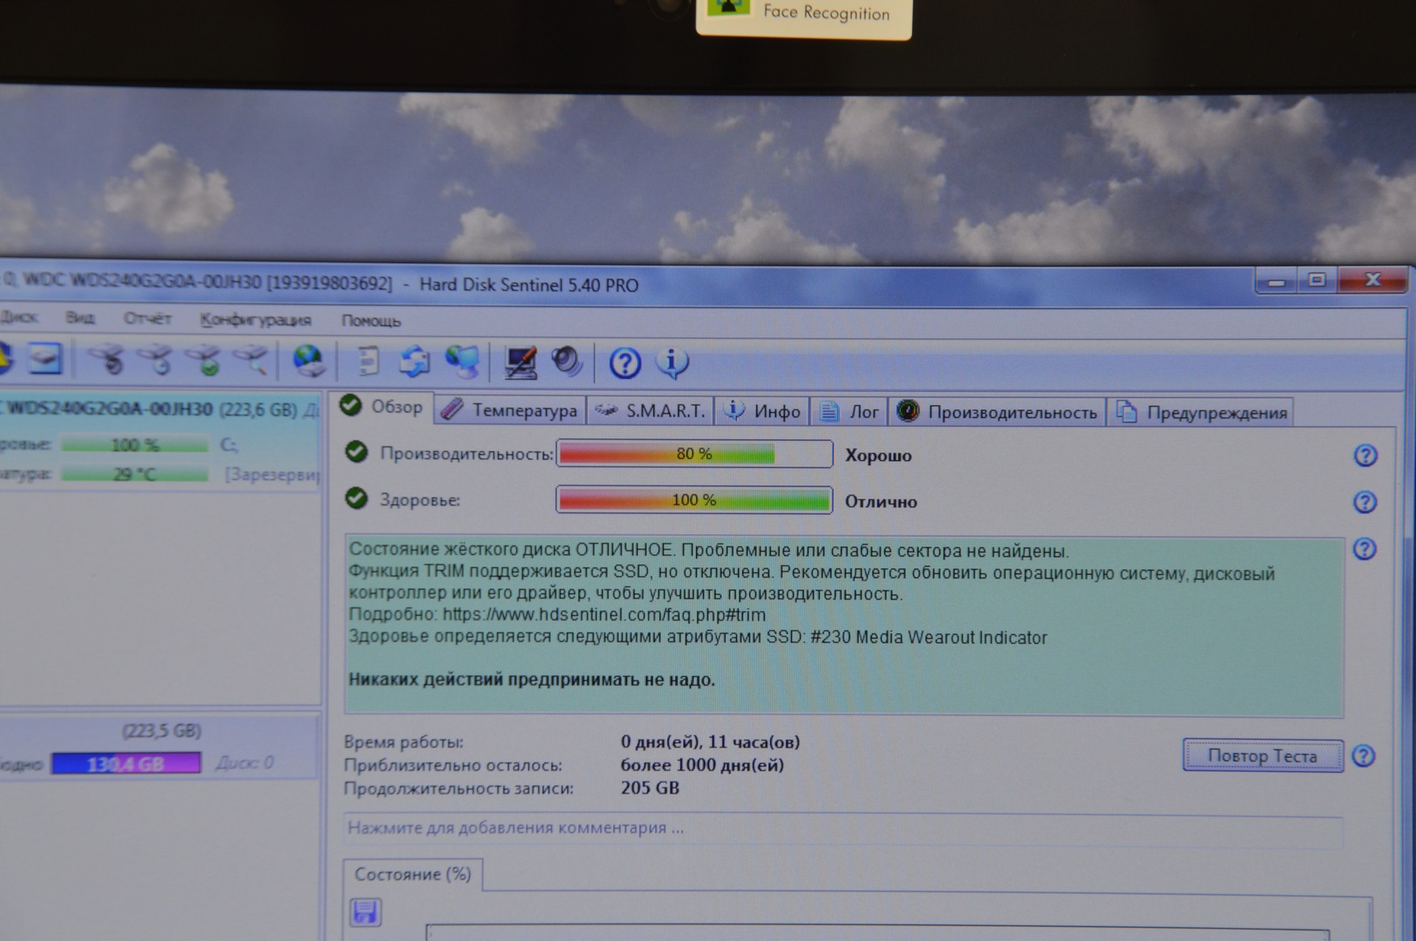
Task: Open the Предупреждения tab
Action: coord(1202,413)
